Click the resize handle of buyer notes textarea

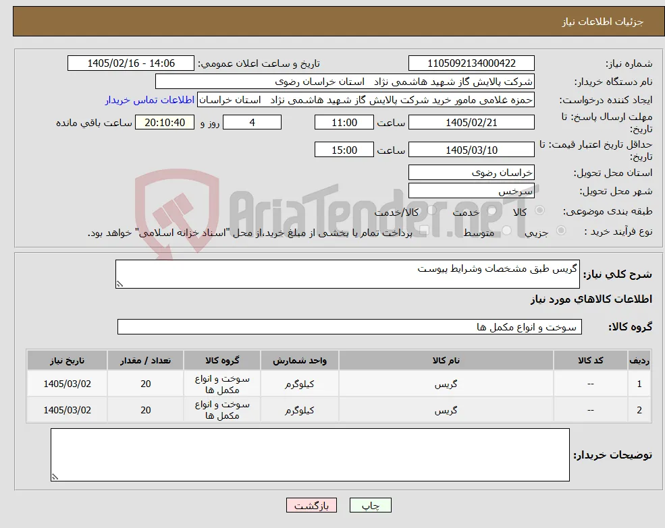coord(55,477)
